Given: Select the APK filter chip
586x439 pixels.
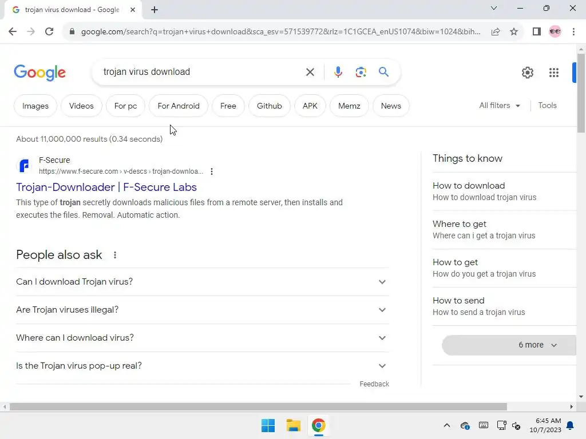Looking at the screenshot, I should 310,106.
